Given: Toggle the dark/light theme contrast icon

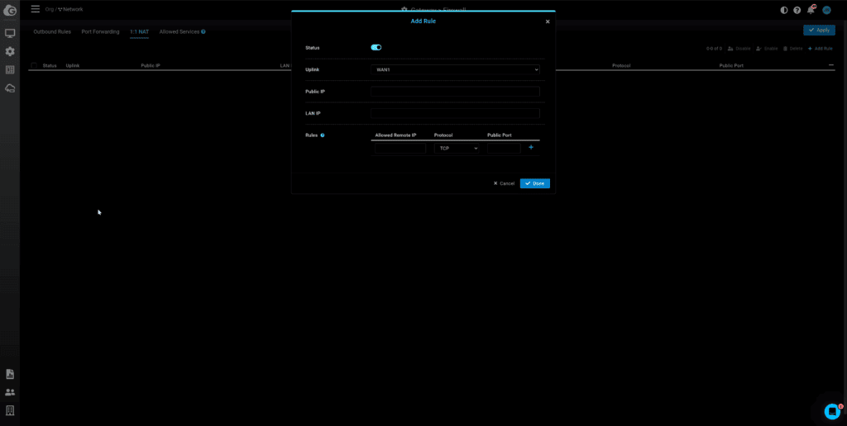Looking at the screenshot, I should [784, 10].
